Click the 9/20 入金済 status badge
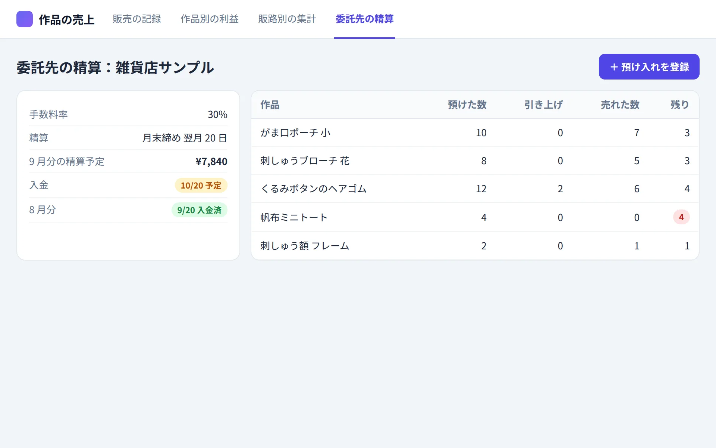This screenshot has width=716, height=448. 200,210
